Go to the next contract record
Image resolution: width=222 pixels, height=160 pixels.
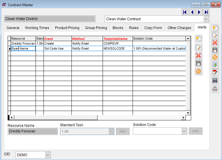pyautogui.click(x=199, y=12)
